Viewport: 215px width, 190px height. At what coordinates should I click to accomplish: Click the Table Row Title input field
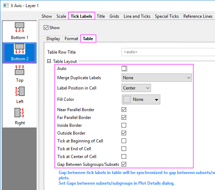click(x=168, y=52)
